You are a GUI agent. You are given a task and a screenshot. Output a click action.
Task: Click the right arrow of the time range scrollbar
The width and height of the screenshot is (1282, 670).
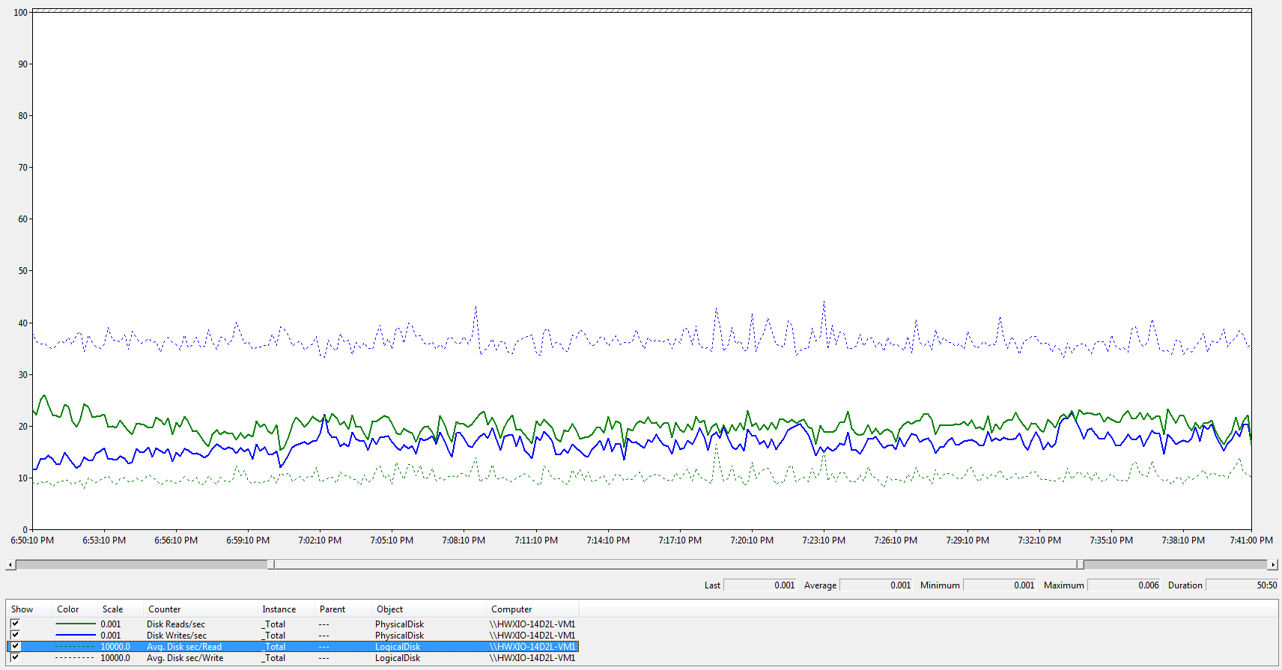point(1272,564)
